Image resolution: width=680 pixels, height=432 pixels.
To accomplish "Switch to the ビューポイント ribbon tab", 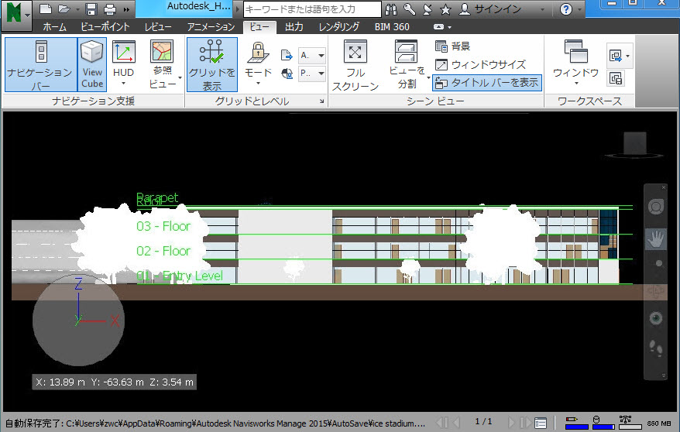I will [105, 27].
